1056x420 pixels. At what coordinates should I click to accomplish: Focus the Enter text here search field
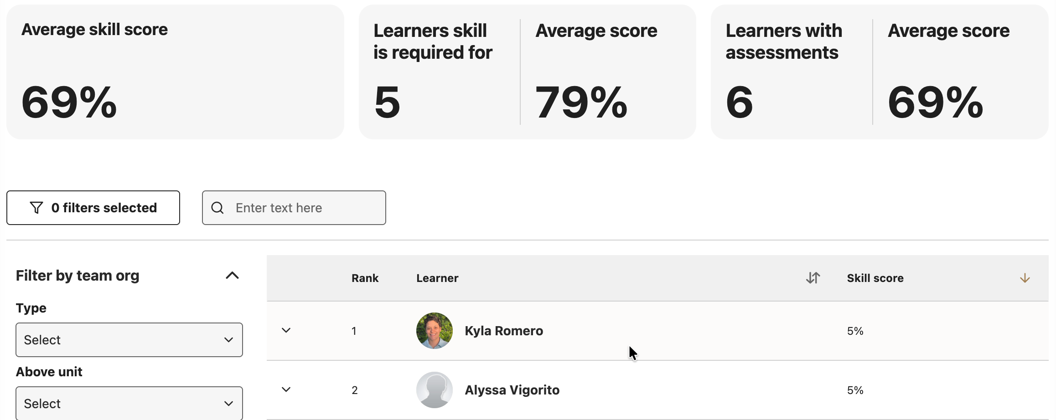click(x=294, y=208)
